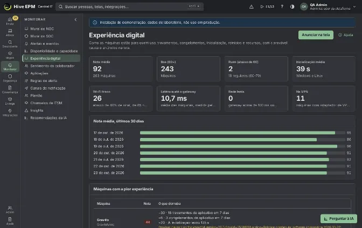
Task: Click the Experiência digital page title
Action: click(117, 35)
